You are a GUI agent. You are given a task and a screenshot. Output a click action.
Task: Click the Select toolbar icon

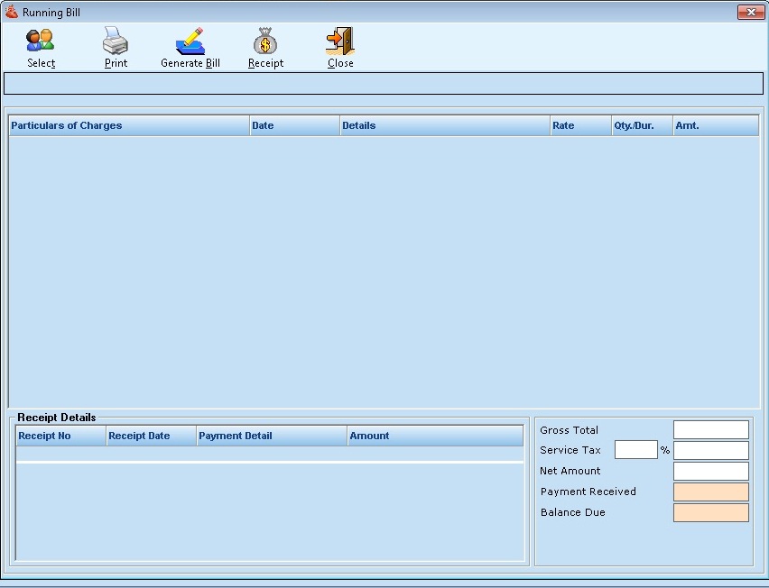tap(41, 41)
